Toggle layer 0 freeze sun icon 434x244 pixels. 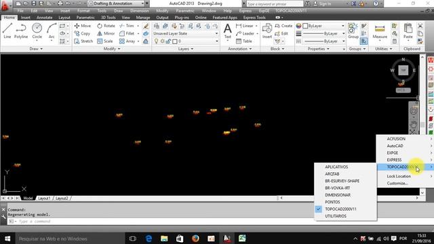point(163,41)
